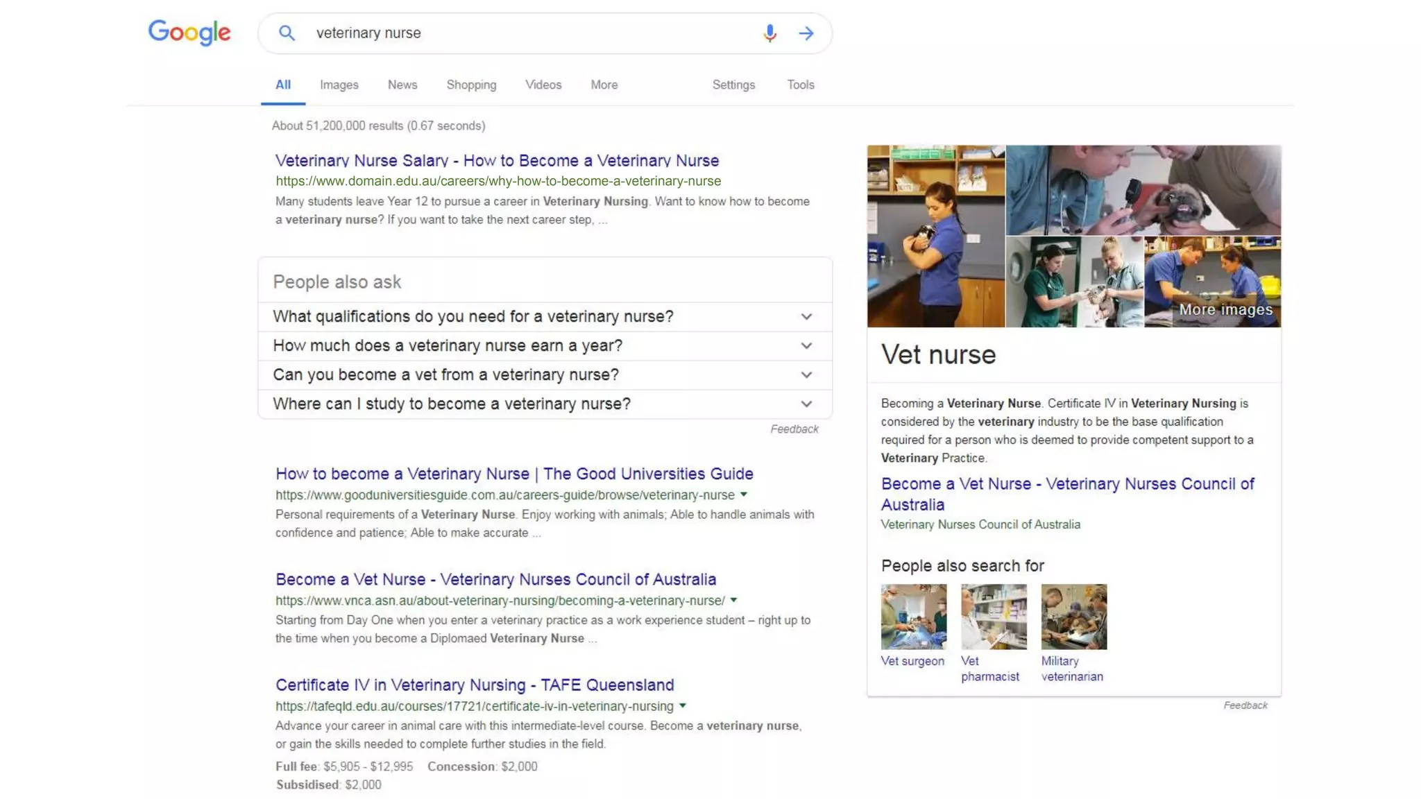Click Vet surgeon thumbnail image
Screen dimensions: 1421x799
tap(913, 617)
